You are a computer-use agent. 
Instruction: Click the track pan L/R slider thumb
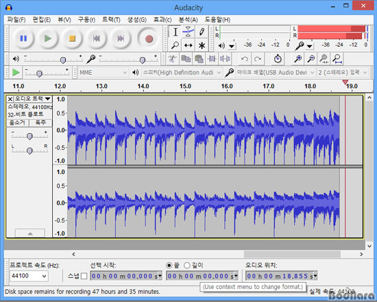pyautogui.click(x=29, y=151)
